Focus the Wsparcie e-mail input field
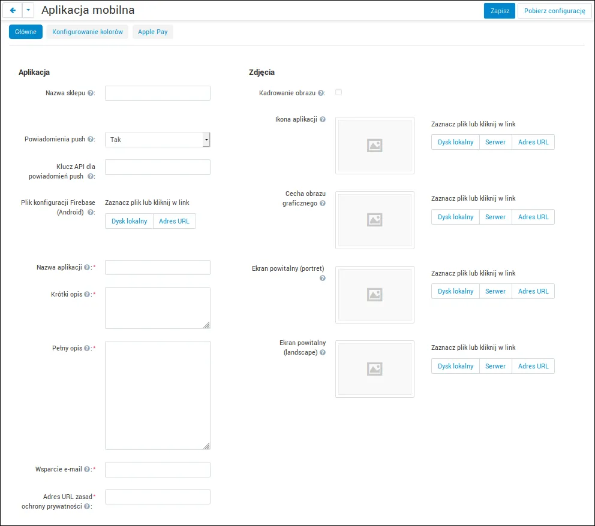Screen dimensions: 595x526 (x=158, y=470)
